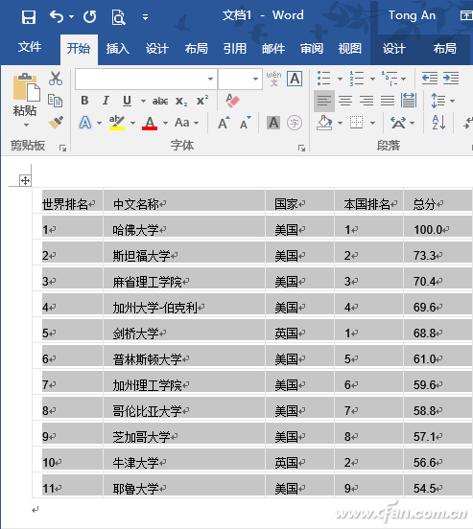The height and width of the screenshot is (529, 473).
Task: Apply text effects with outlined A
Action: (85, 123)
